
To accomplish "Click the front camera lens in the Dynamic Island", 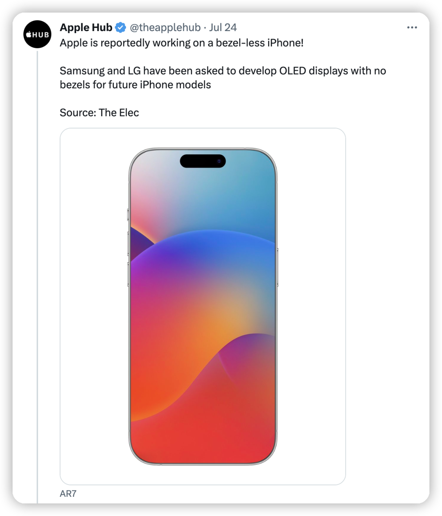I will click(219, 161).
